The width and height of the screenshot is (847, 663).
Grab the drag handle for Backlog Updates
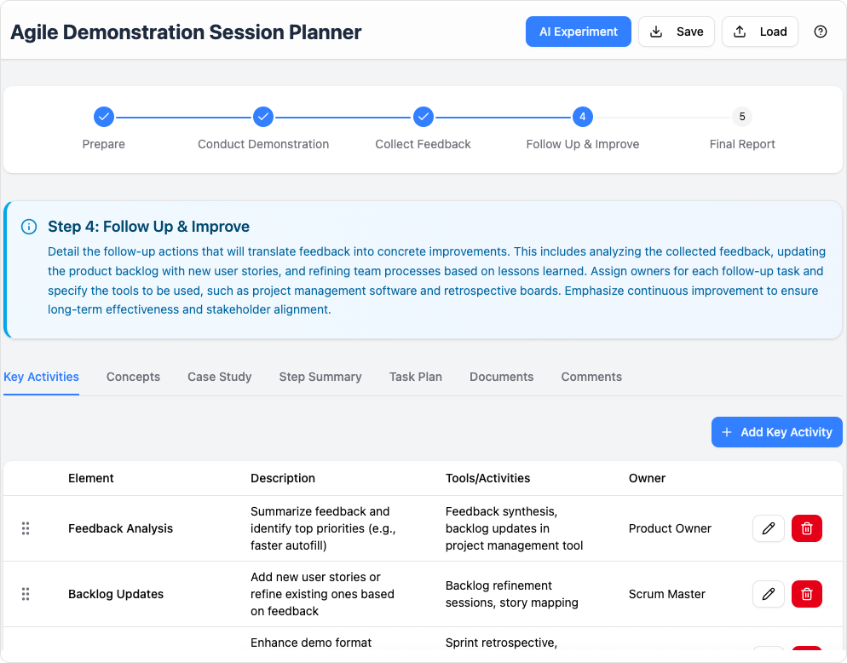click(x=26, y=594)
